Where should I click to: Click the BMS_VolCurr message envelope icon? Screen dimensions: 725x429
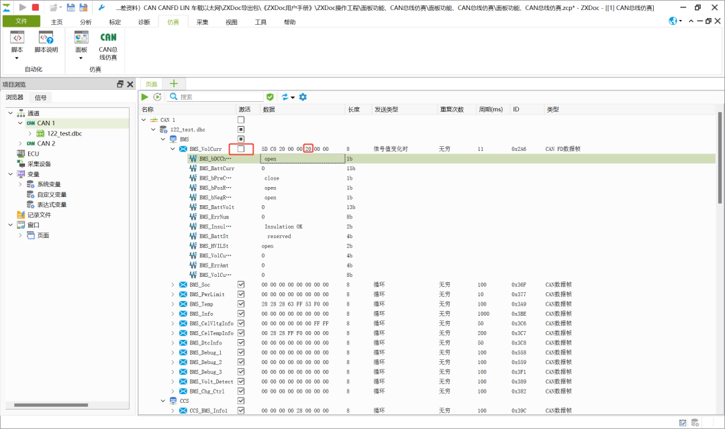[183, 149]
